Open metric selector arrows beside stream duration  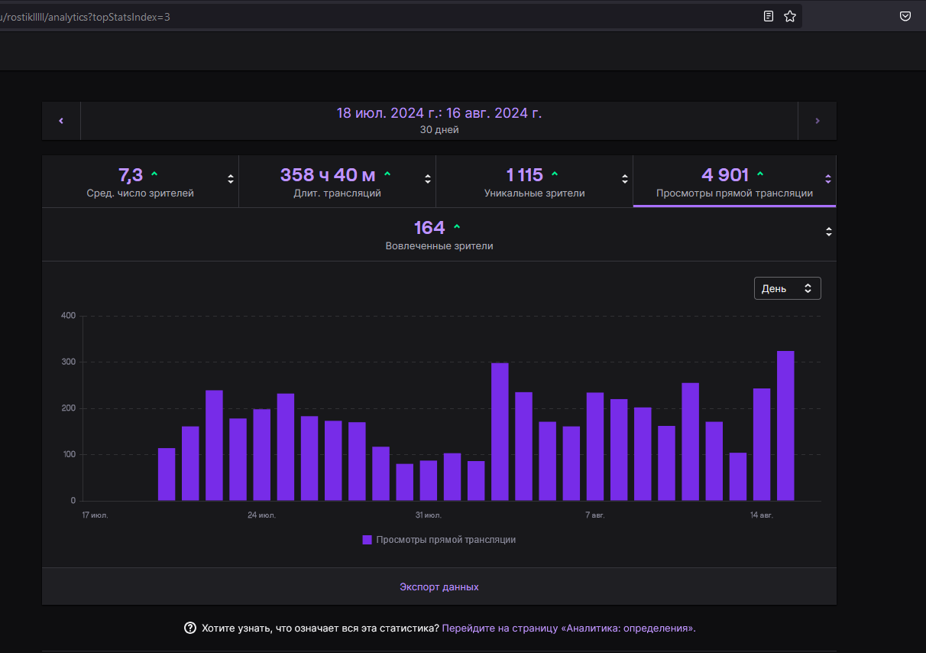428,180
